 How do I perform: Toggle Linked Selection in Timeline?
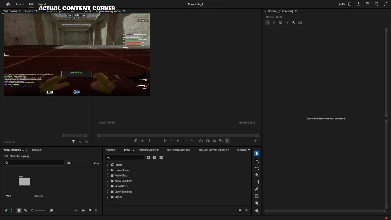[280, 23]
